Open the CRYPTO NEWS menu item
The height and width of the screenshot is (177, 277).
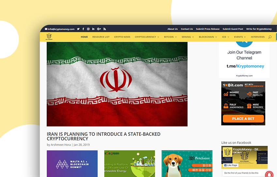pyautogui.click(x=122, y=37)
